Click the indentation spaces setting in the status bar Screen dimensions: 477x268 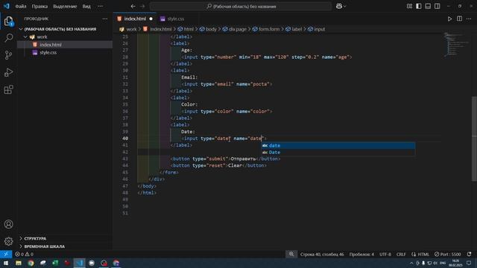[x=361, y=254]
